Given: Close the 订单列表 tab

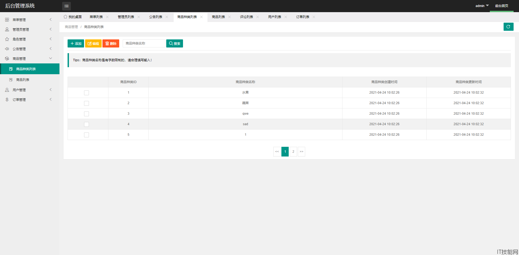Looking at the screenshot, I should click(314, 17).
